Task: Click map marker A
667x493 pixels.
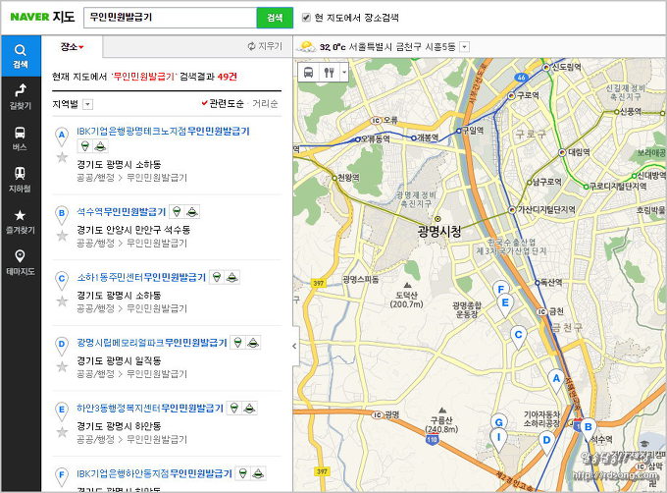Action: coord(556,381)
